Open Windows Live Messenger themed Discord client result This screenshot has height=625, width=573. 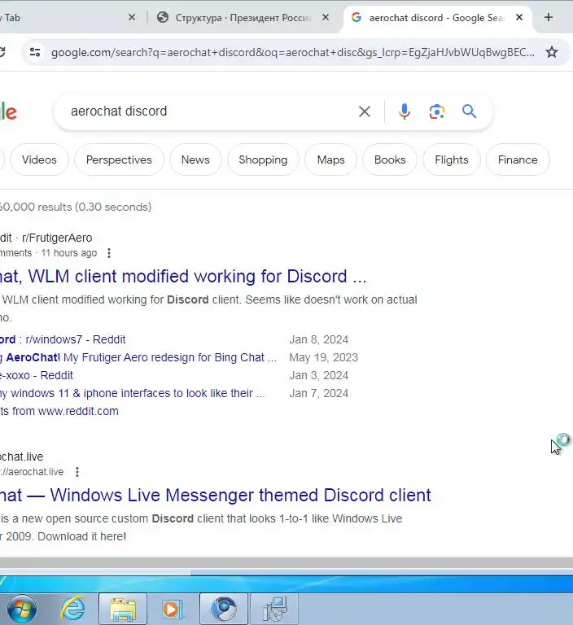click(x=216, y=495)
